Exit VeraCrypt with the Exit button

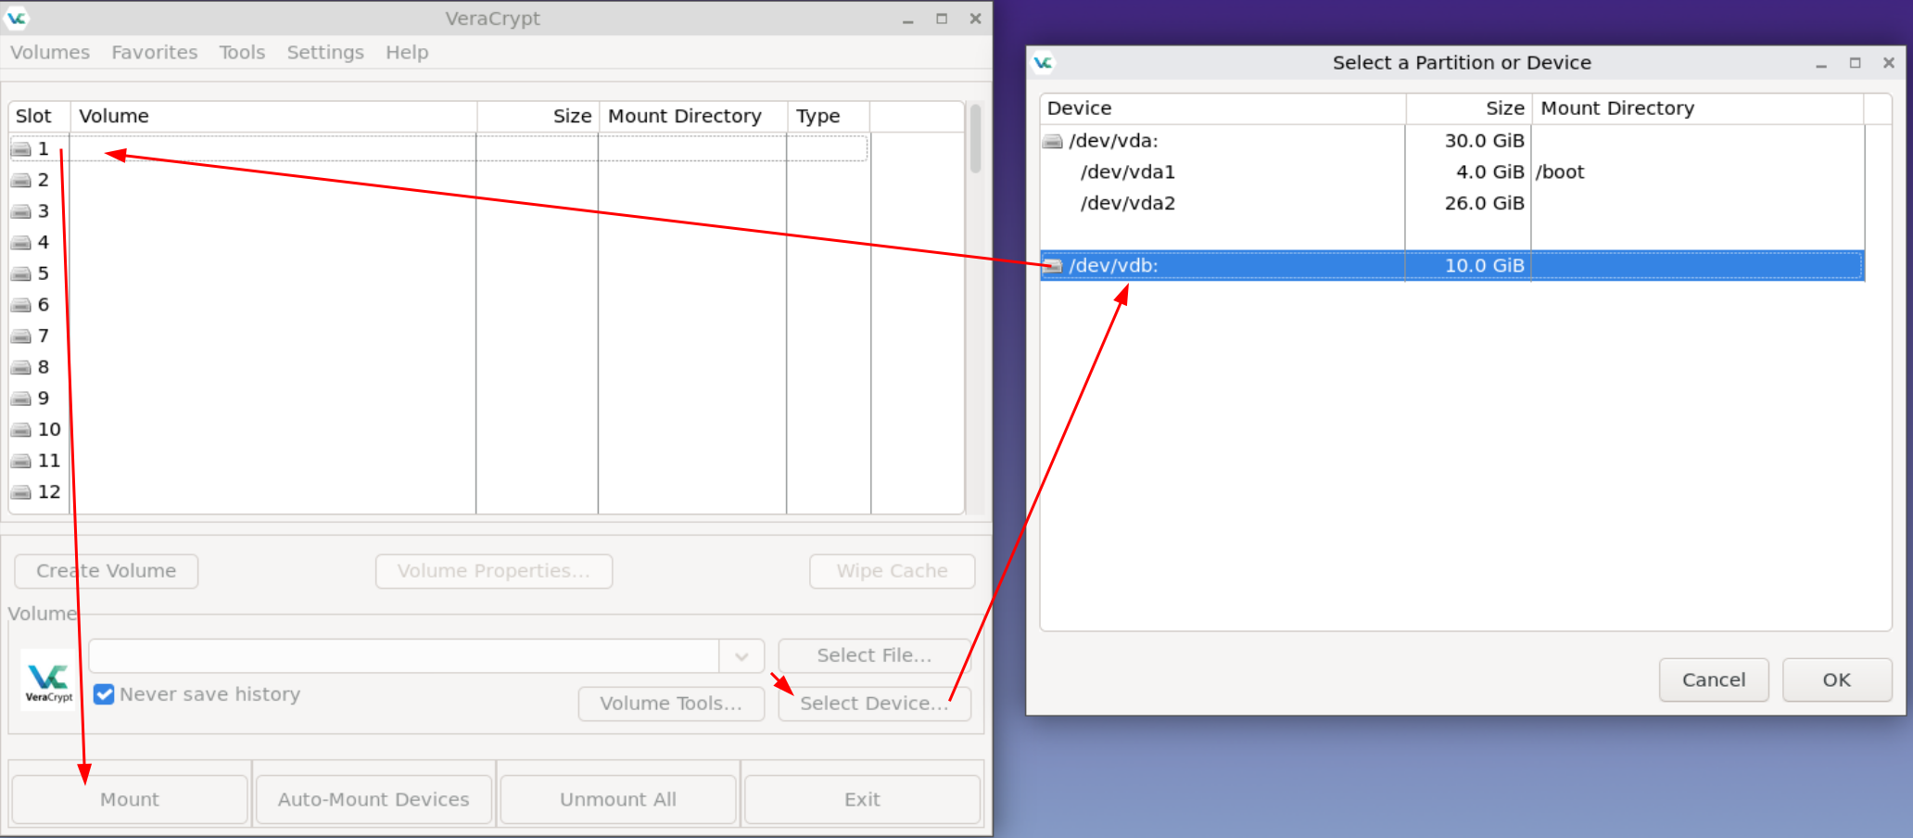point(862,799)
